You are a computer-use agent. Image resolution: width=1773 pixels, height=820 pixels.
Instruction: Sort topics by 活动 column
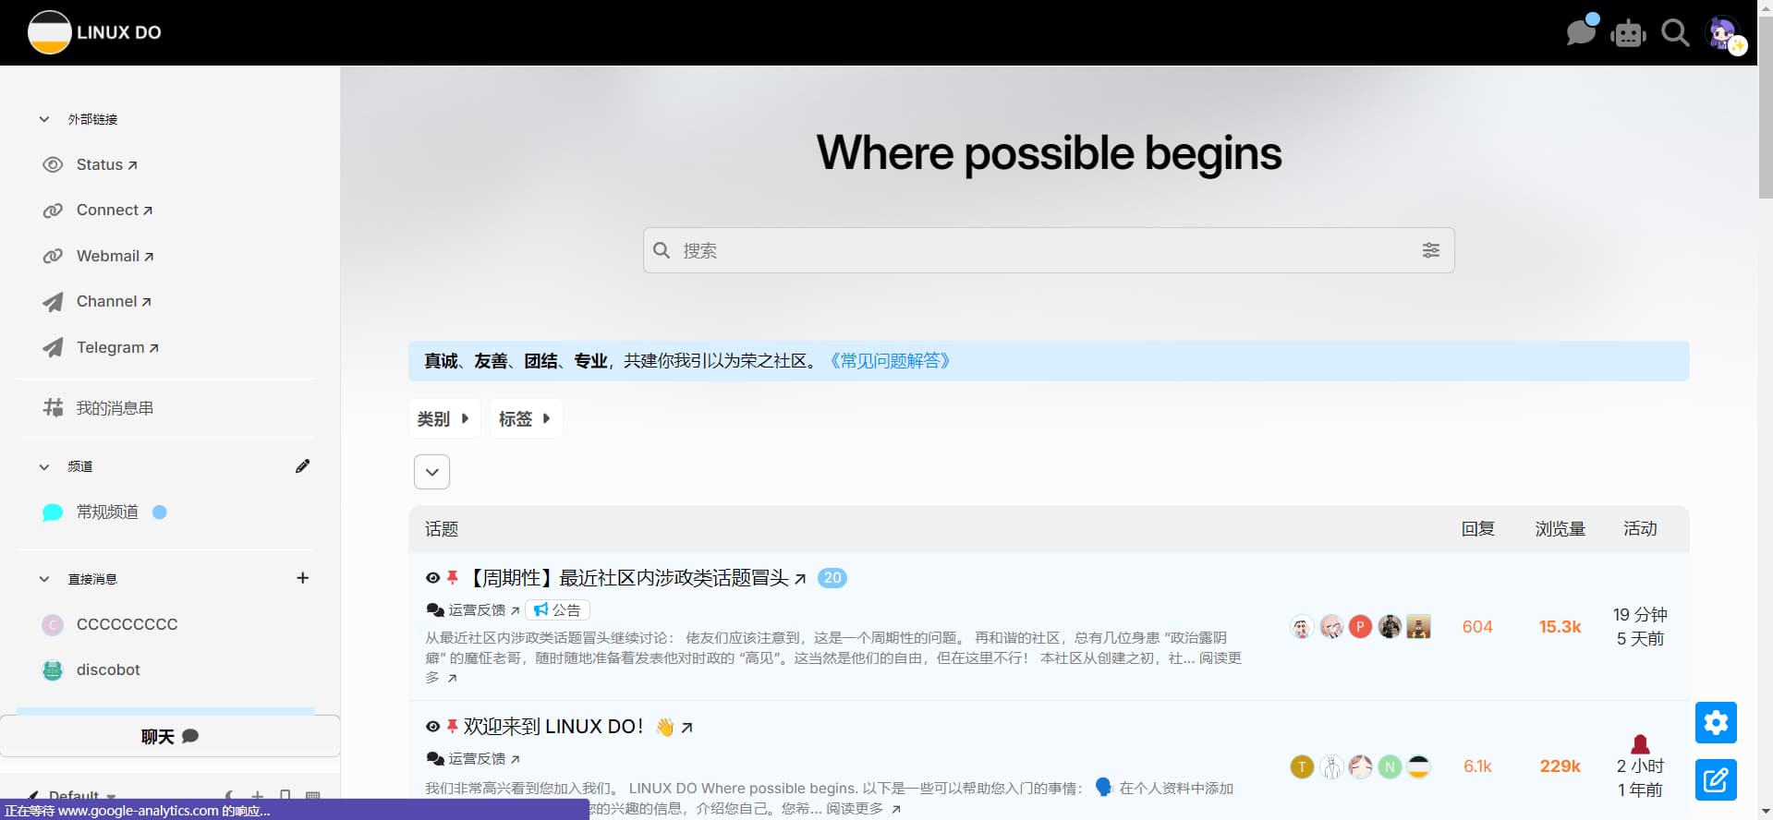1640,529
